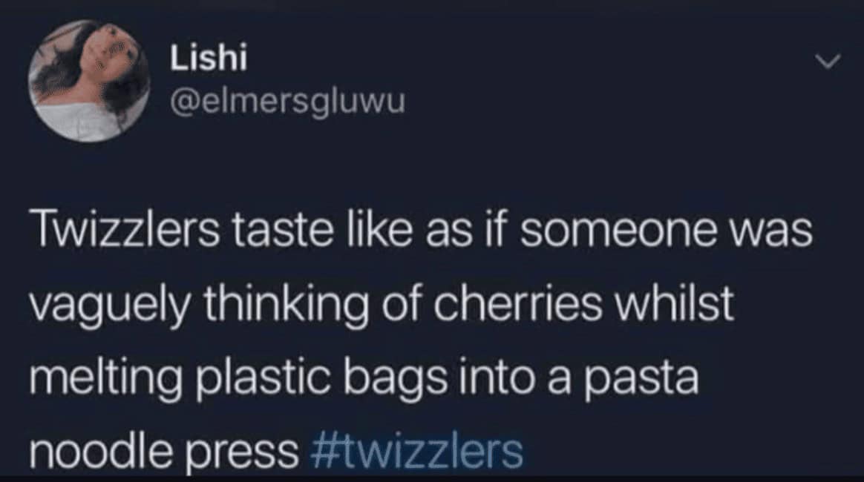Click the word into in the tweet
The image size is (864, 482).
[x=497, y=379]
